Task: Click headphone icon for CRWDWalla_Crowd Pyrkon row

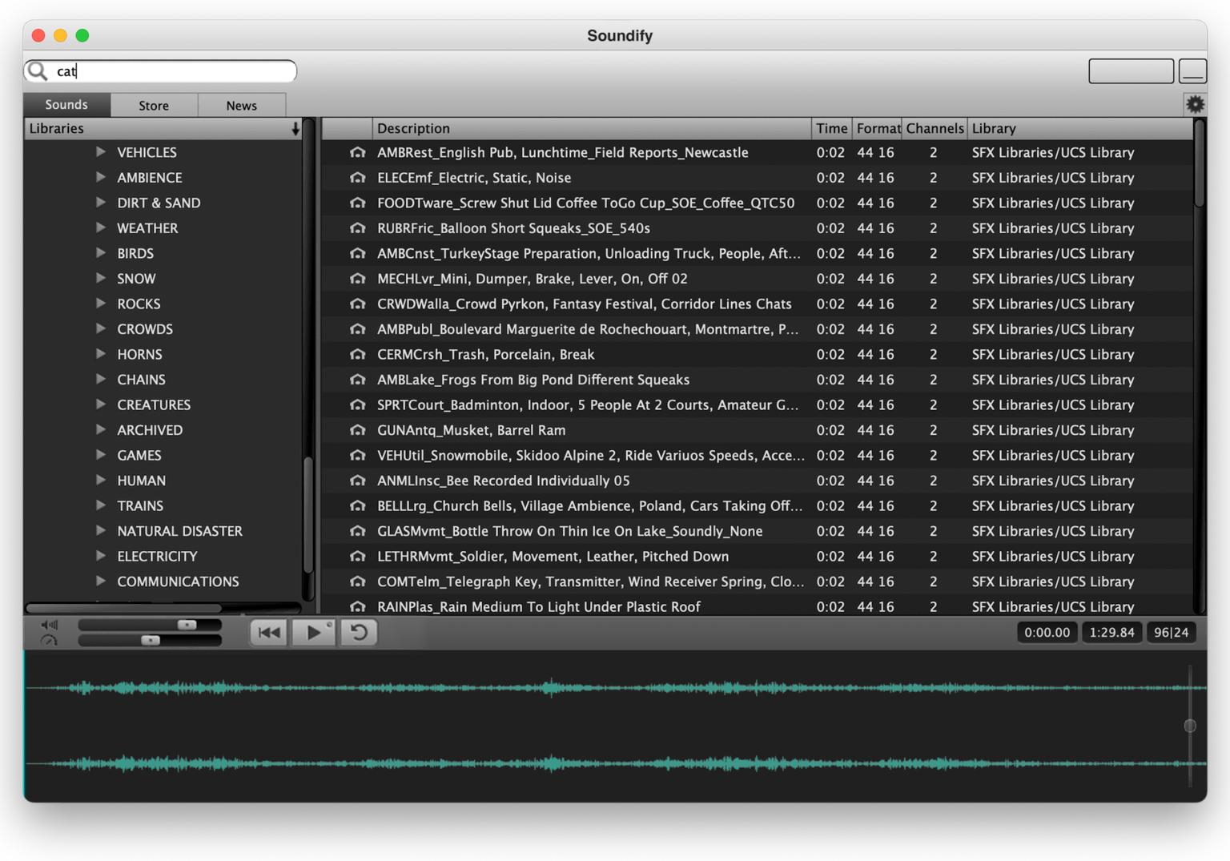Action: [x=357, y=304]
